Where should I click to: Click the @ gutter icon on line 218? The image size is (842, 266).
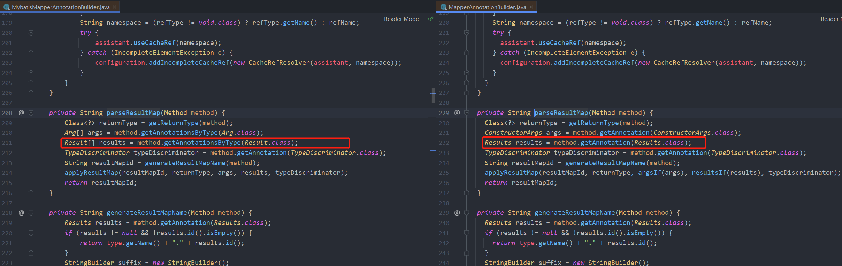click(x=21, y=213)
